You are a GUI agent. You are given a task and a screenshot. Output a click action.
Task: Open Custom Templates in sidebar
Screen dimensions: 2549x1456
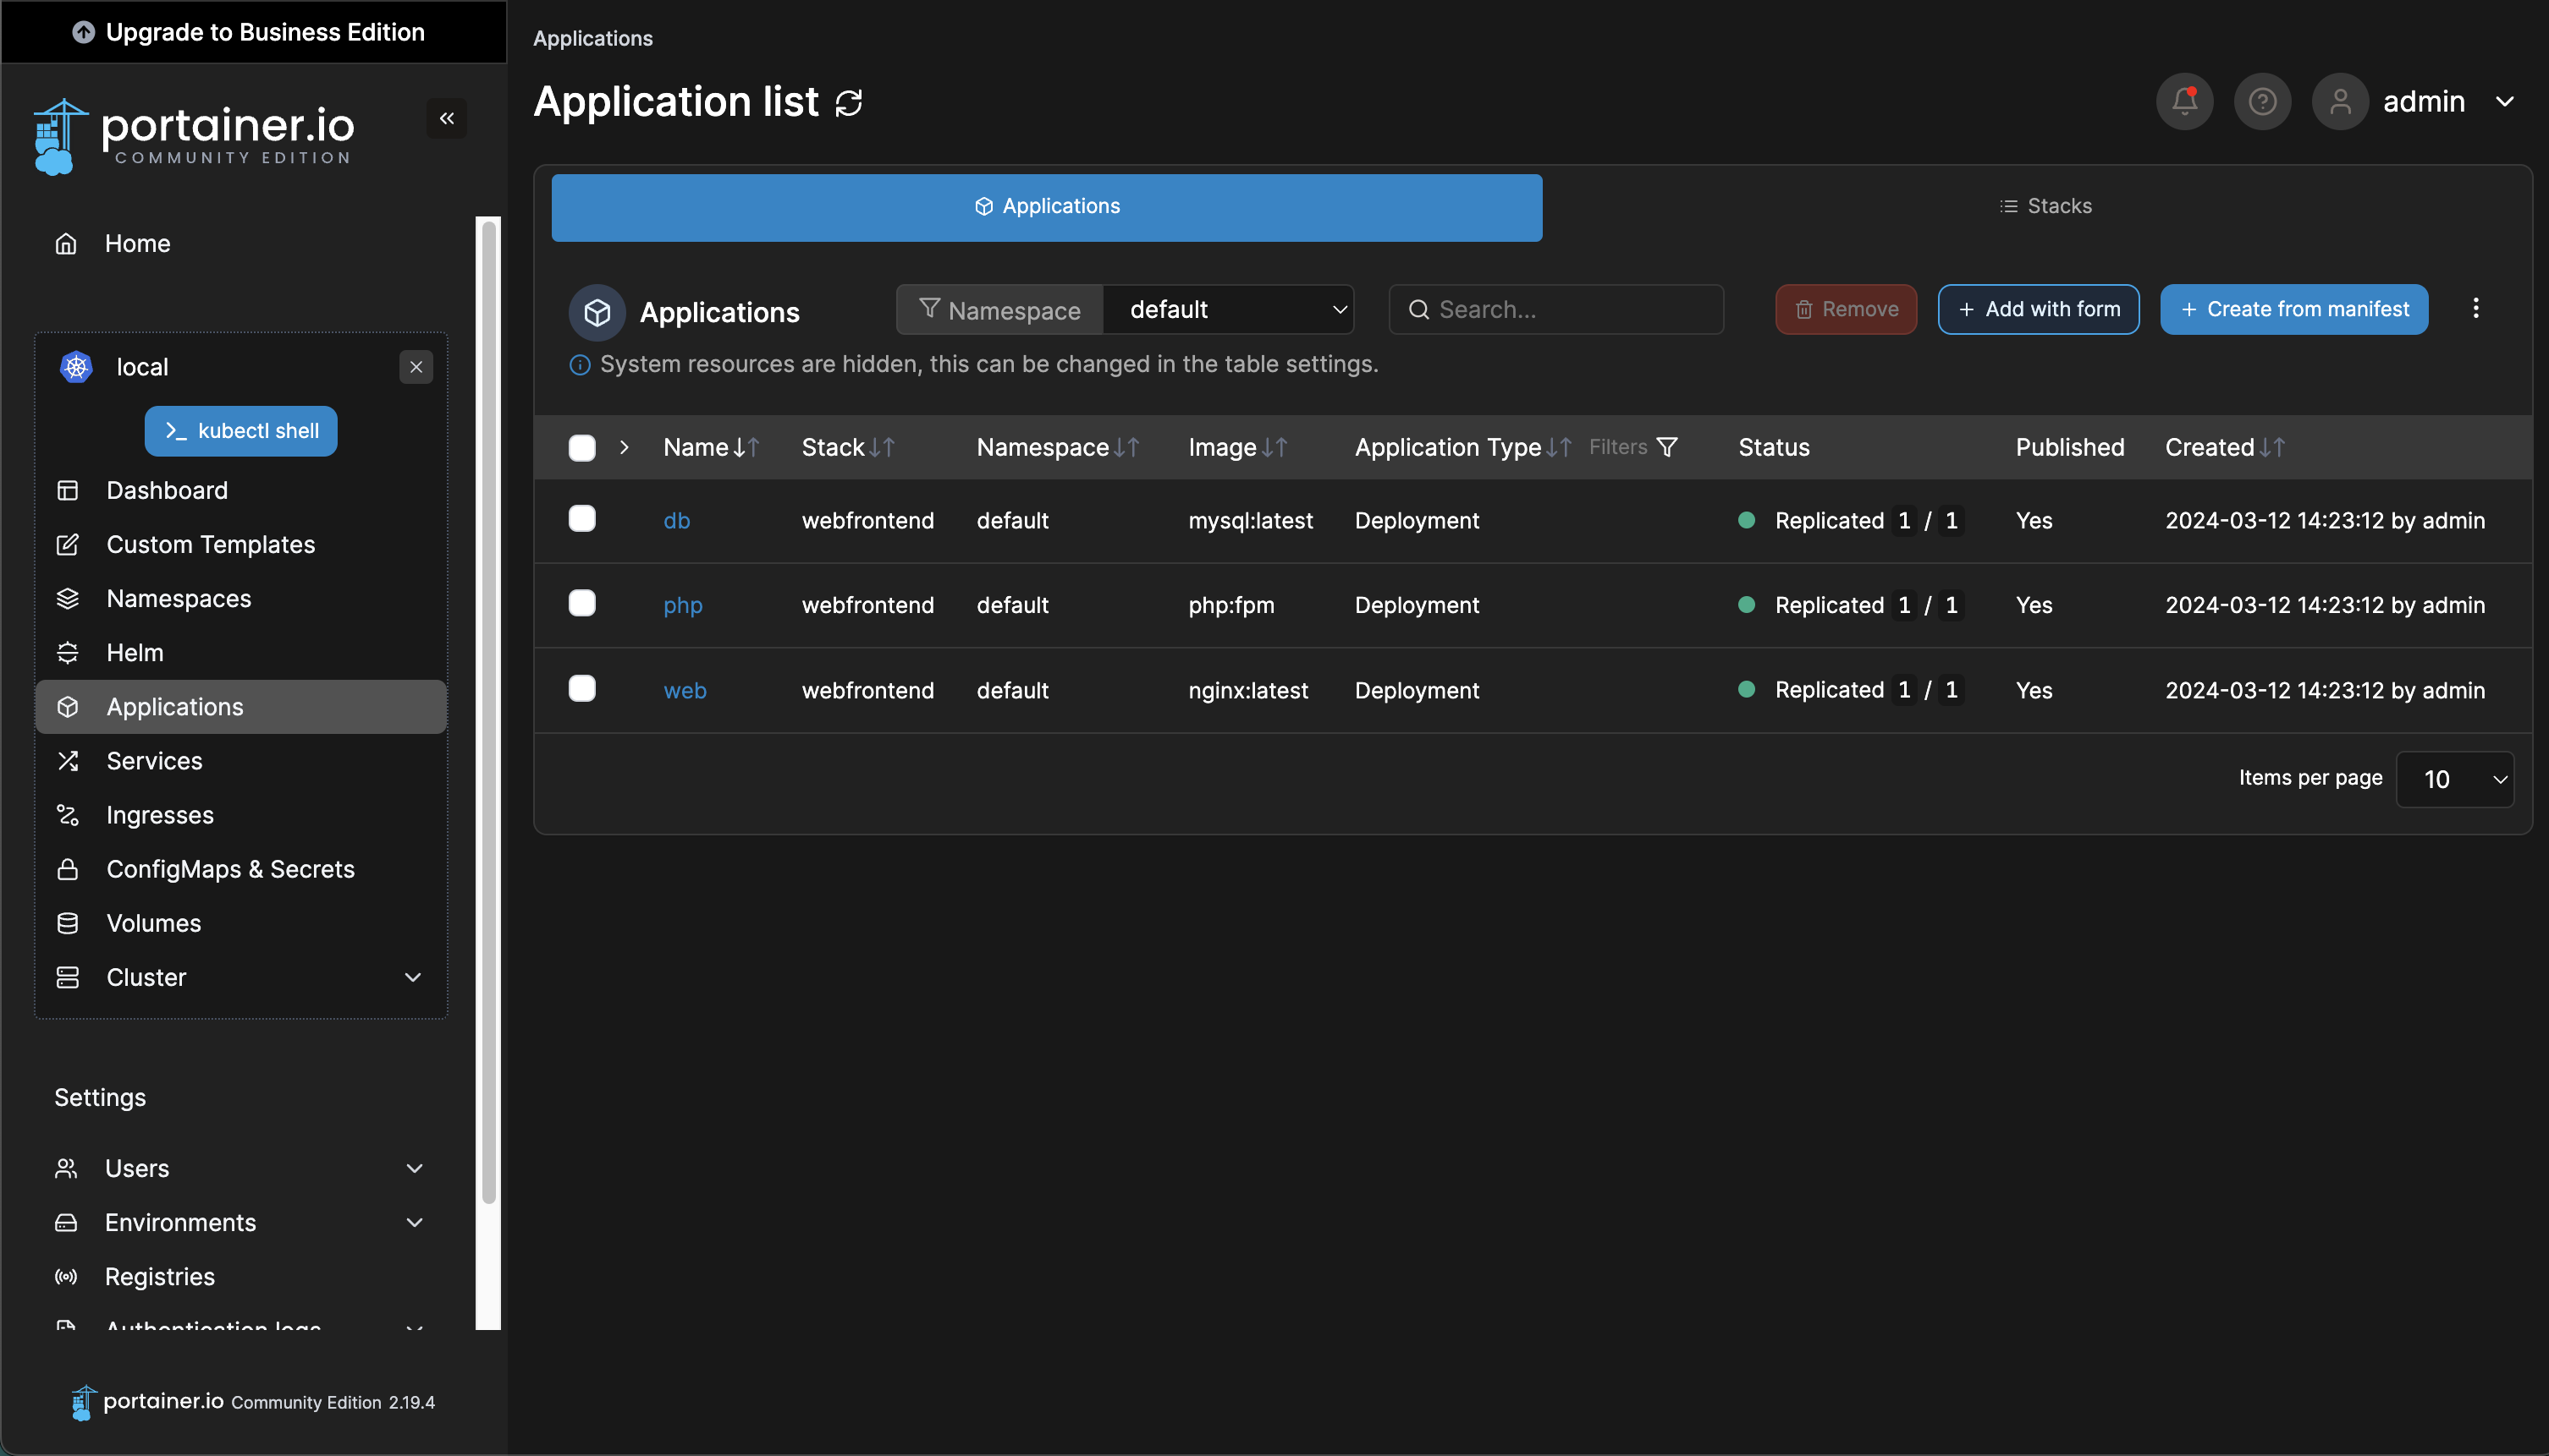click(241, 545)
